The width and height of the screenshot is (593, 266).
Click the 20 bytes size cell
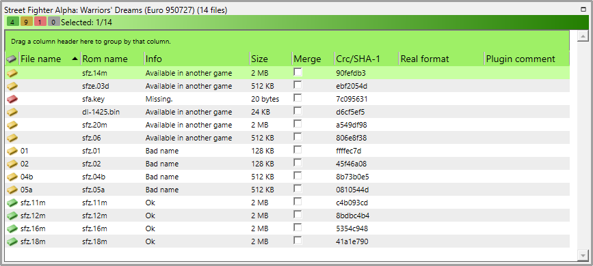[x=265, y=99]
